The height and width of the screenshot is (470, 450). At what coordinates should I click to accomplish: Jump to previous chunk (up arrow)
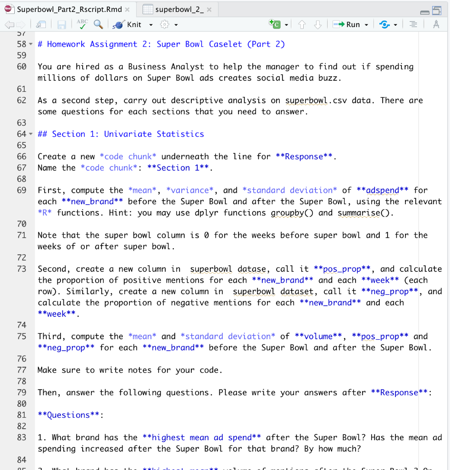302,25
